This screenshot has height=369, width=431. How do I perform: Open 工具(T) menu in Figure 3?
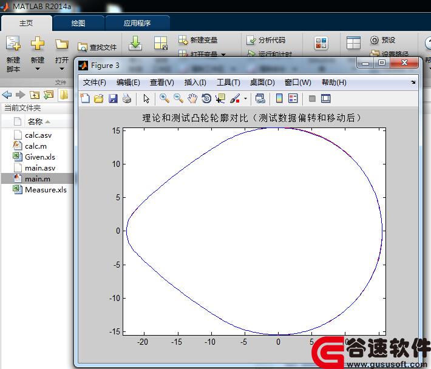click(x=228, y=83)
